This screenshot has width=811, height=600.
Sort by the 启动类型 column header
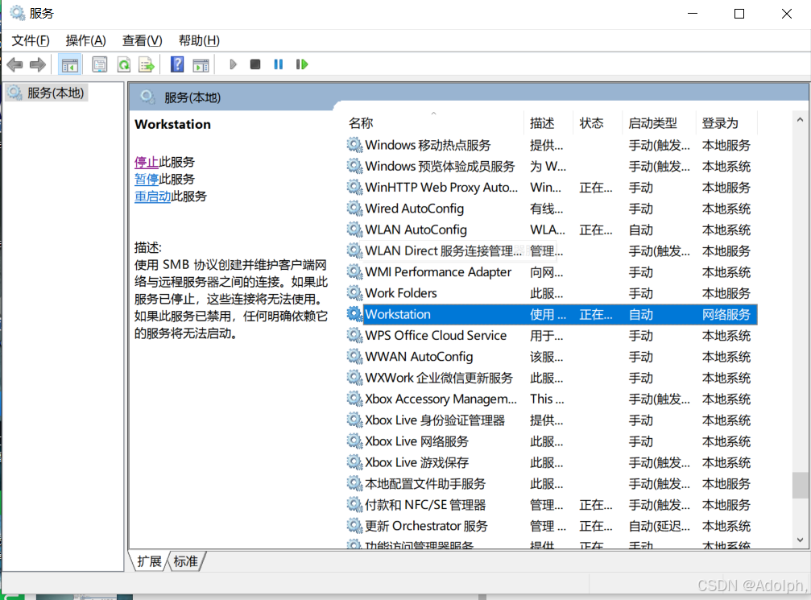click(659, 122)
